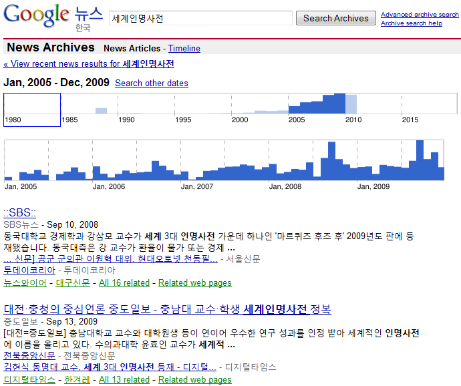The image size is (461, 386).
Task: Select the date text Sep 10, 2008
Action: pyautogui.click(x=72, y=224)
